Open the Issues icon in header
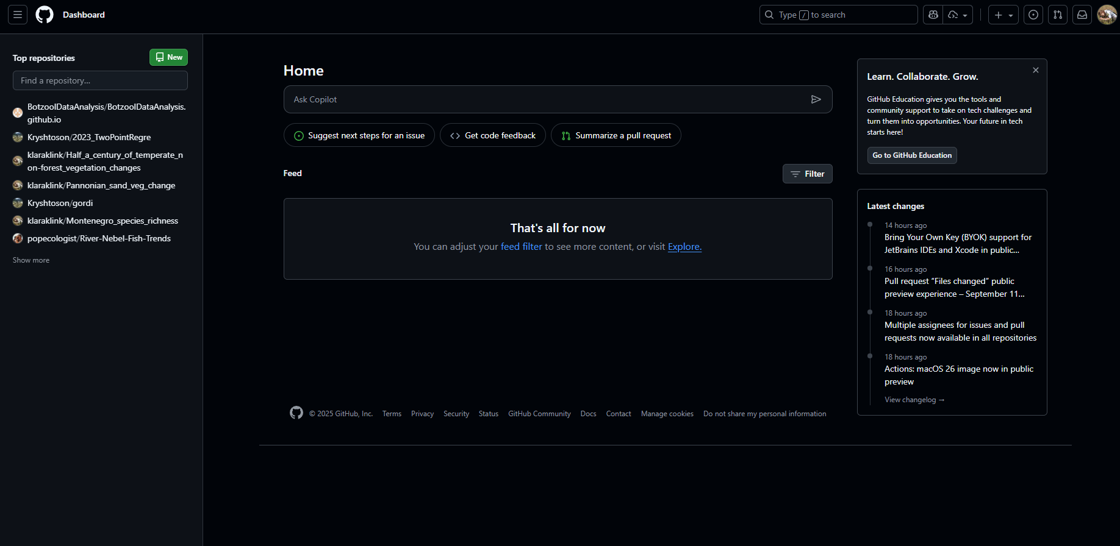The height and width of the screenshot is (546, 1120). [x=1033, y=15]
